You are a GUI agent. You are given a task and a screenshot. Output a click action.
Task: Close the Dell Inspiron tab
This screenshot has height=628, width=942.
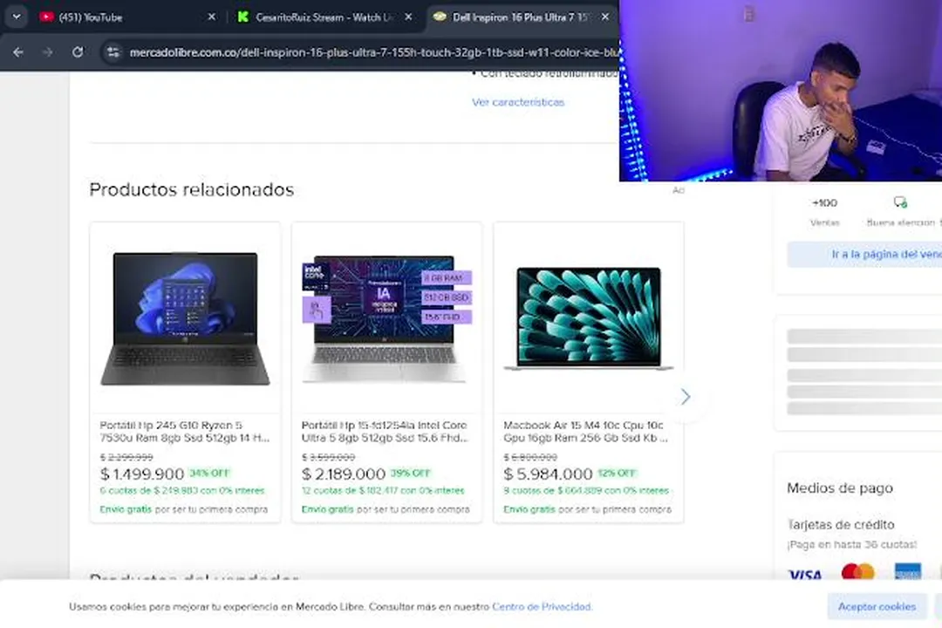pos(605,17)
